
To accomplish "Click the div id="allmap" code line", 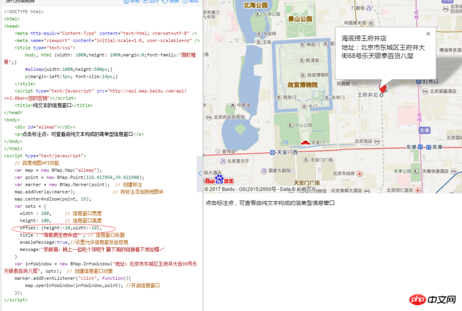I will tap(45, 127).
